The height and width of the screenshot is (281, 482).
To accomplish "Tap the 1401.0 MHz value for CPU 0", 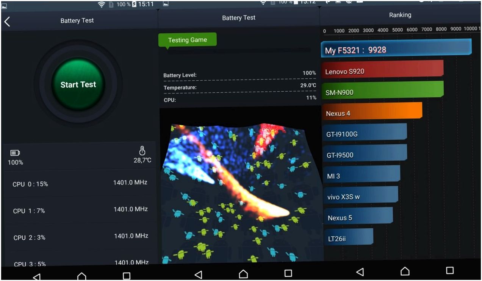I will point(130,183).
